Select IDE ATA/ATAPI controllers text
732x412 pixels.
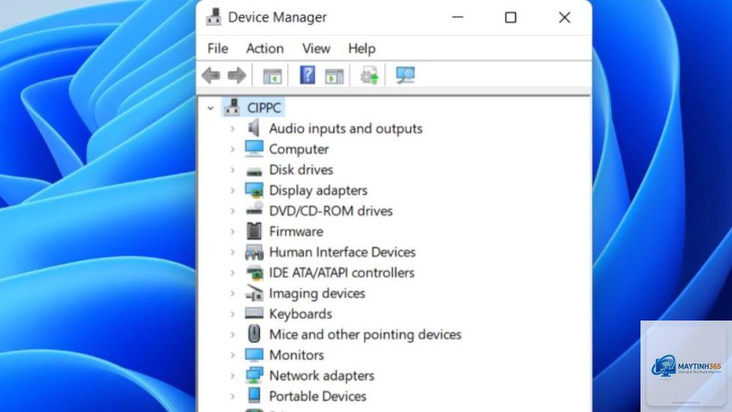(x=341, y=272)
